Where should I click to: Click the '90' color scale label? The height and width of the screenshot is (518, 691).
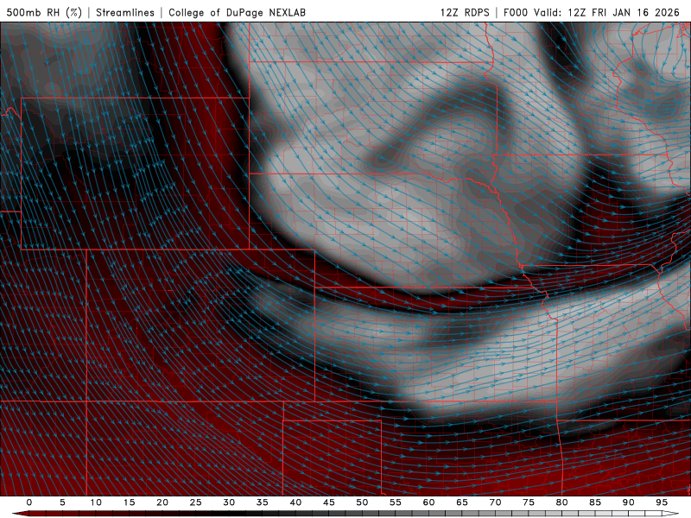point(628,502)
